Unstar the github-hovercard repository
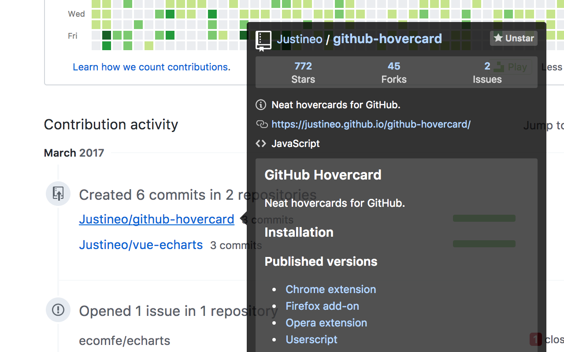The height and width of the screenshot is (352, 564). pyautogui.click(x=514, y=38)
